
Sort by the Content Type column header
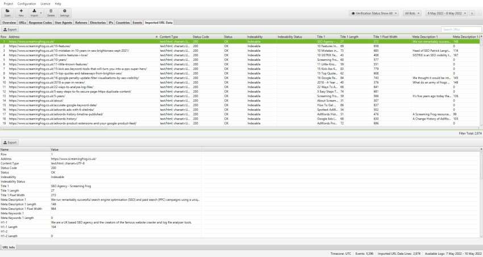click(176, 36)
